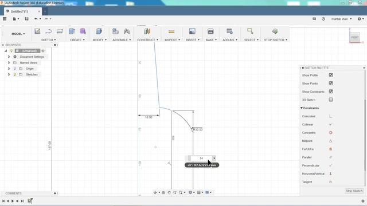The image size is (367, 206).
Task: Select the Joint assemble icon
Action: tap(127, 31)
